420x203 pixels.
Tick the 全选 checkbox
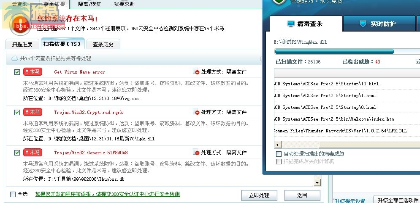coord(13,194)
